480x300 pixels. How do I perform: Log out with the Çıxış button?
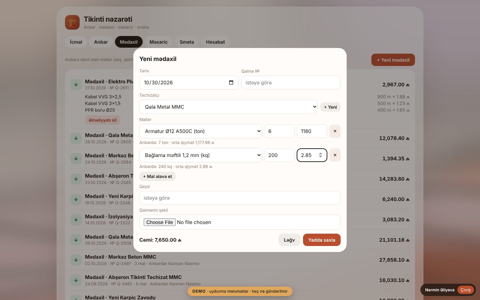465,290
